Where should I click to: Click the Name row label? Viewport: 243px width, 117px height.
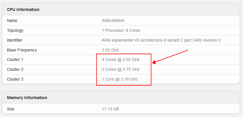coord(12,21)
